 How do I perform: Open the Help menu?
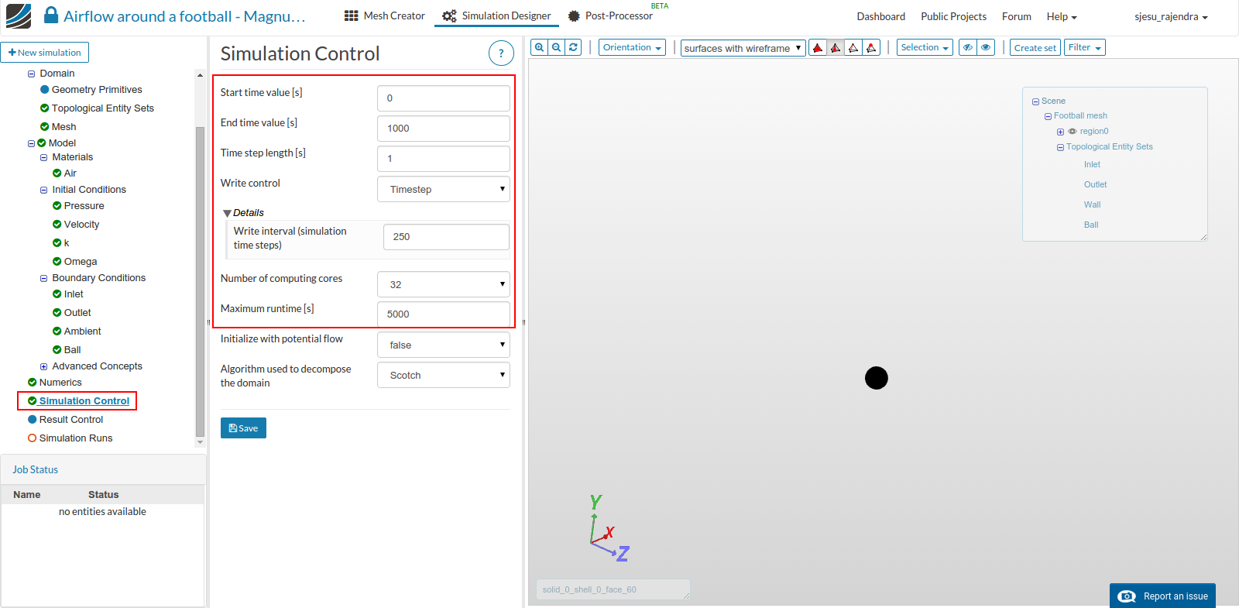tap(1062, 16)
